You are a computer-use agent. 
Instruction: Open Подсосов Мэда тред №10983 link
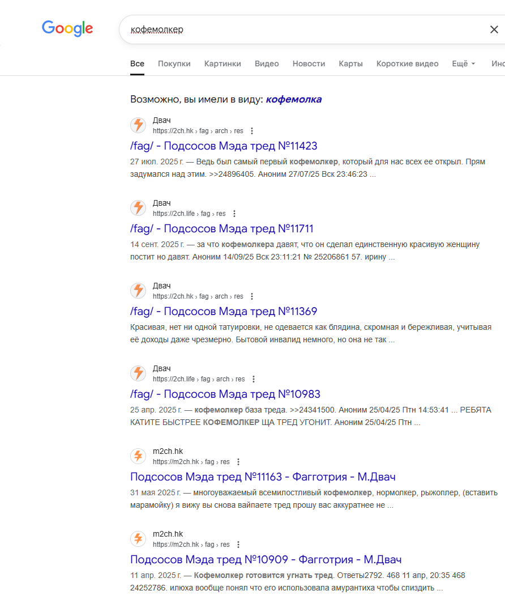[x=225, y=394]
